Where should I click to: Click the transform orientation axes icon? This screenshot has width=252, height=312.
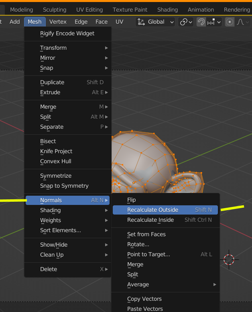[141, 22]
